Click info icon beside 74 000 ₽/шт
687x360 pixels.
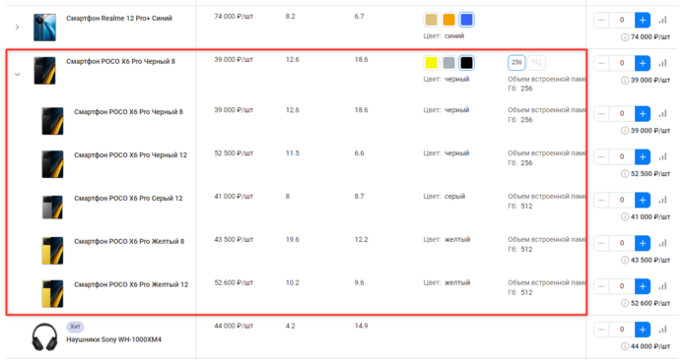pos(625,37)
